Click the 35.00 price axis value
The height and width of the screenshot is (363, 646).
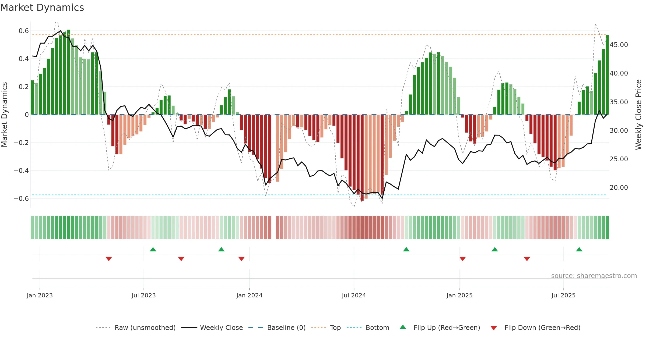(619, 102)
